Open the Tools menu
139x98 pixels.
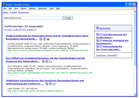(x=52, y=8)
